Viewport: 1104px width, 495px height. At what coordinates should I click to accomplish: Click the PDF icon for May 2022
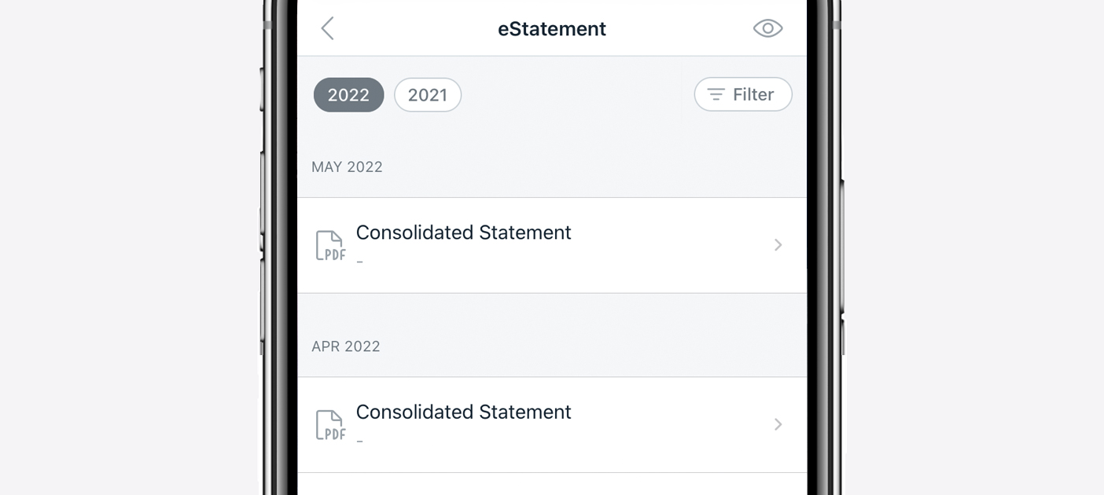(330, 245)
